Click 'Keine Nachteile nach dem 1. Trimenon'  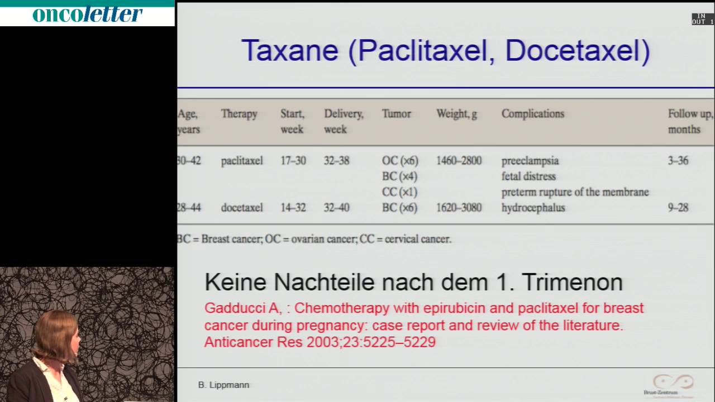413,282
